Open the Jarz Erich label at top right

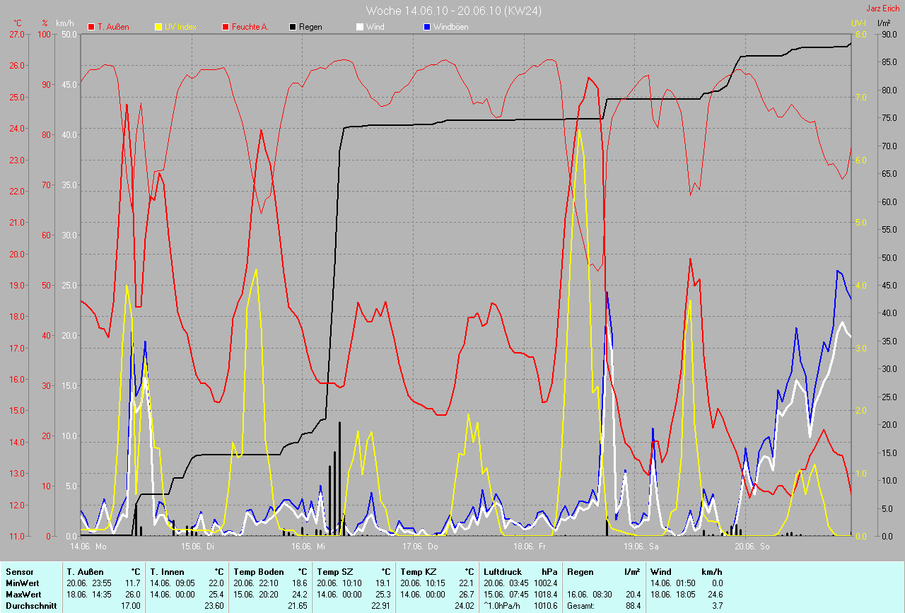tap(884, 8)
